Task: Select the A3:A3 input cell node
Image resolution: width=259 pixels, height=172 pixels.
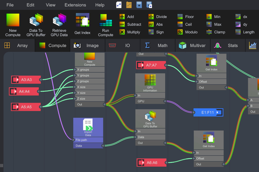Action: pos(26,80)
